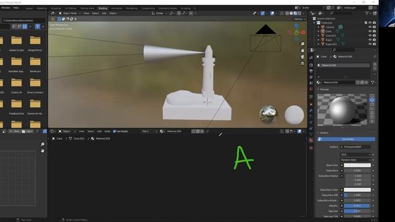Click the material browse sphere icon dropdown
Screen dimensions: 395x222
(x=319, y=82)
